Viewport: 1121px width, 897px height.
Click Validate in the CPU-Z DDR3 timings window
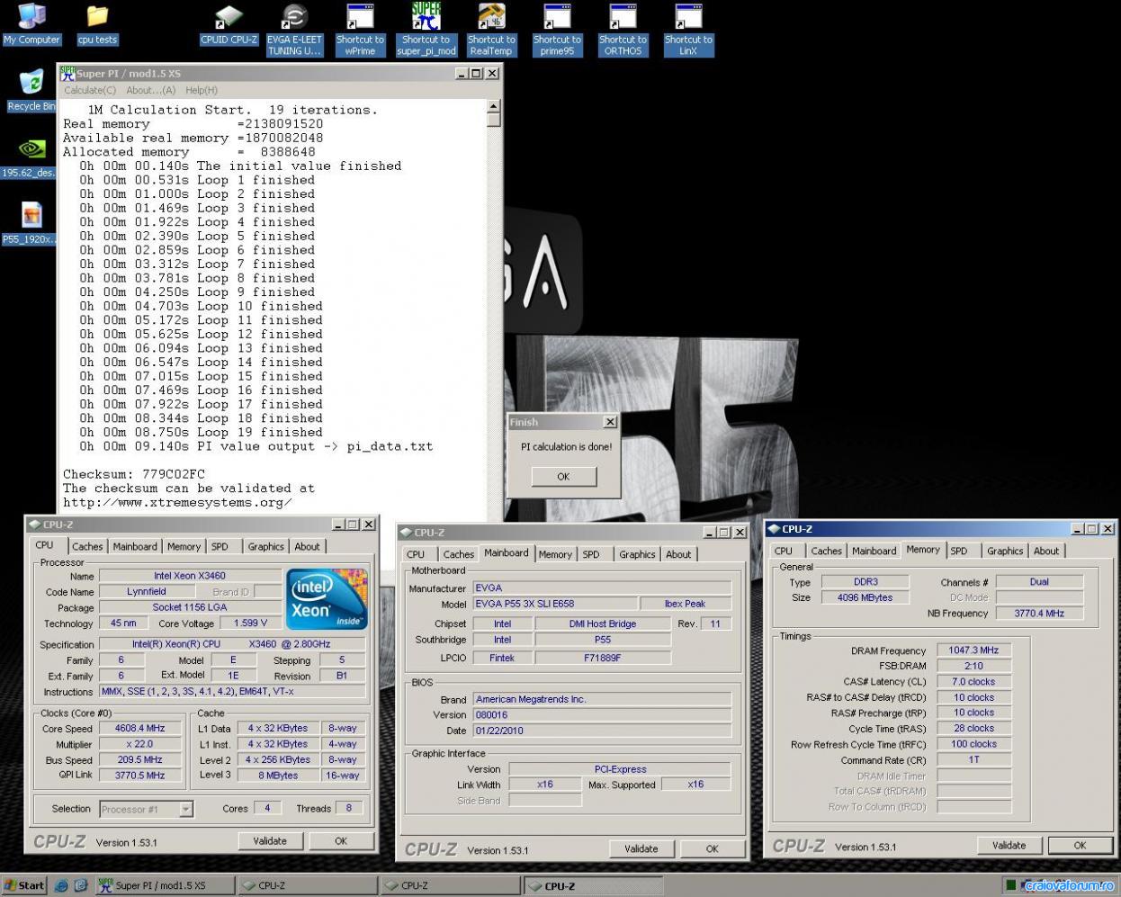(x=1009, y=845)
